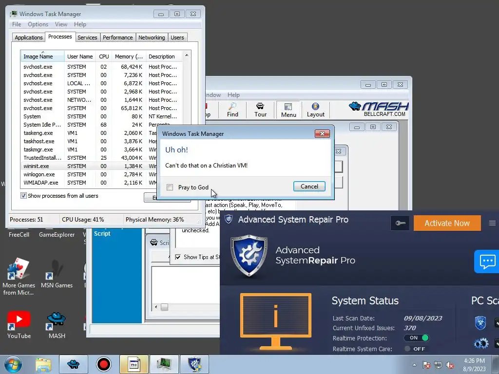Click the process list scroll-up arrow

[x=187, y=56]
